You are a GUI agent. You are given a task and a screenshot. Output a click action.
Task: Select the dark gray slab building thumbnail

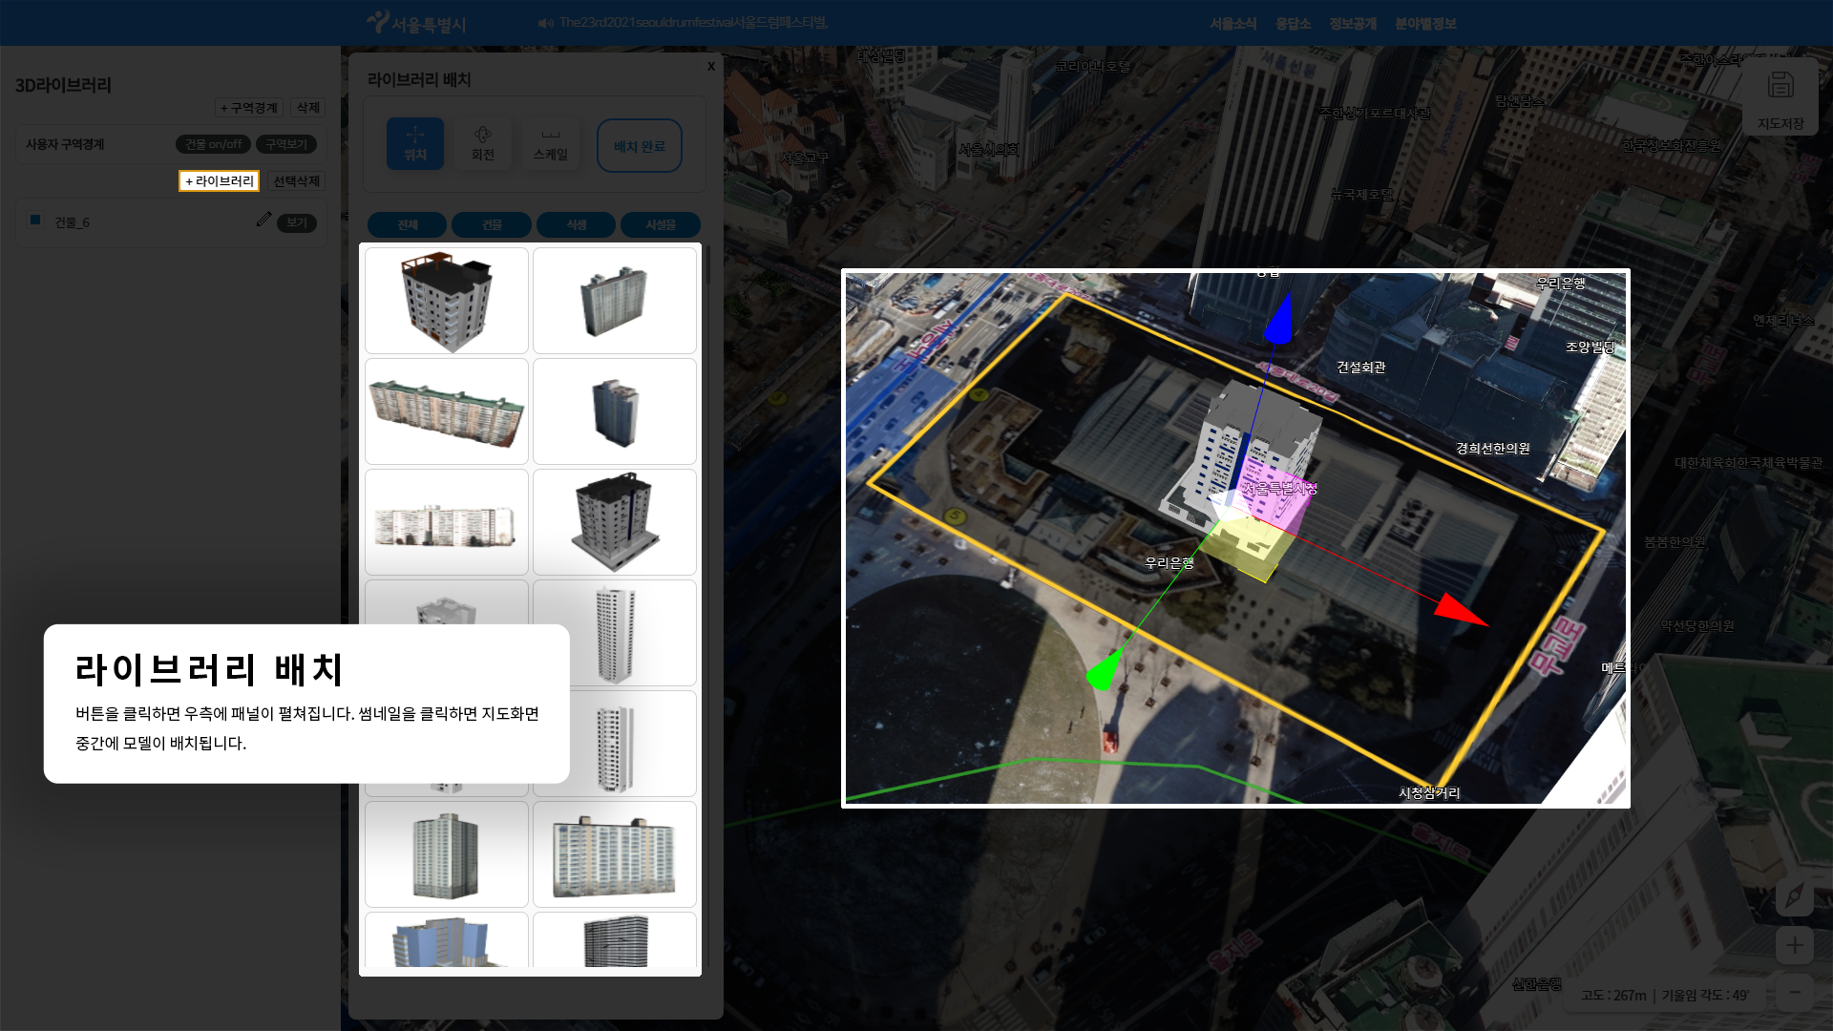click(x=615, y=941)
